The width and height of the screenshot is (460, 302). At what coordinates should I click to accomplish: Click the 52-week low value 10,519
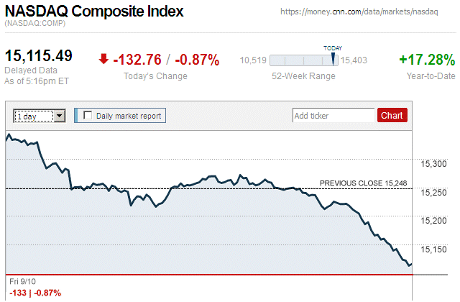click(253, 60)
